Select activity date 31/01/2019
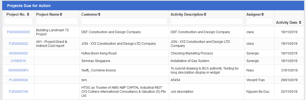This screenshot has width=306, height=100. [289, 70]
